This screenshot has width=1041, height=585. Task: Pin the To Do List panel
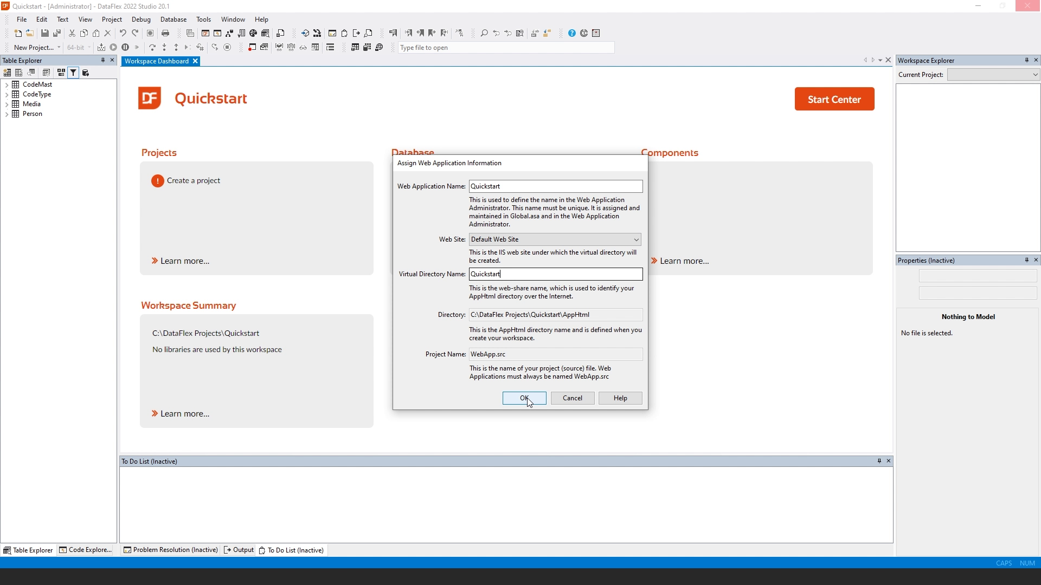[879, 461]
